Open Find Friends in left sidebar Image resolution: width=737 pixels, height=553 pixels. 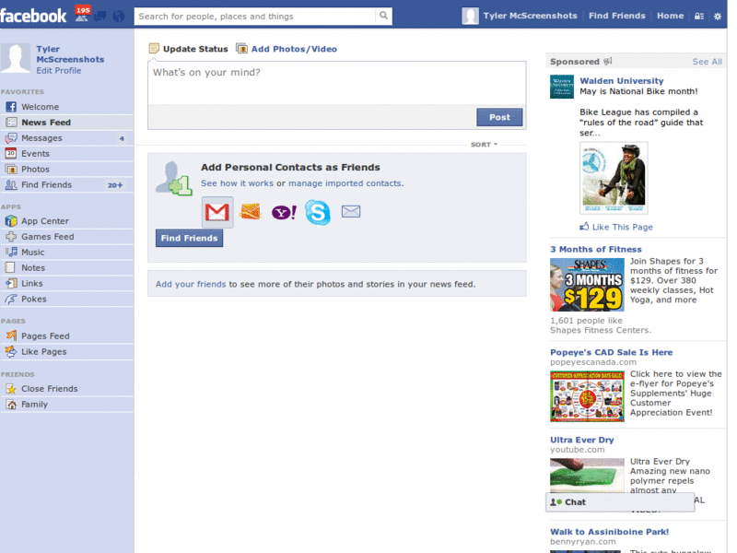(x=66, y=185)
